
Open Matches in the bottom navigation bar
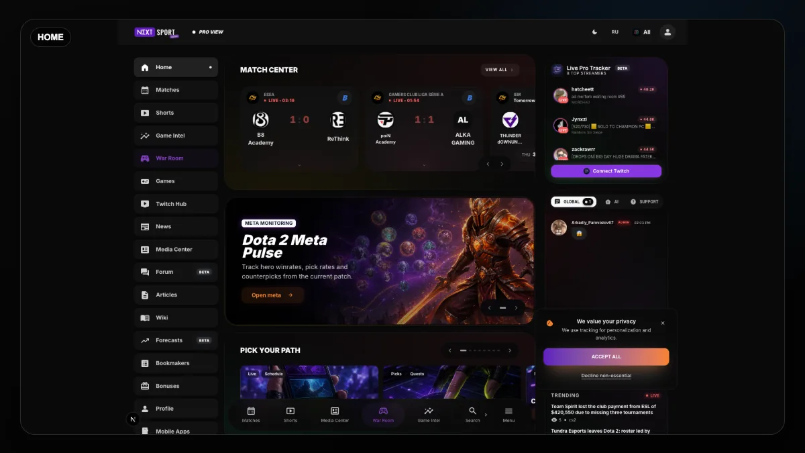[x=251, y=415]
